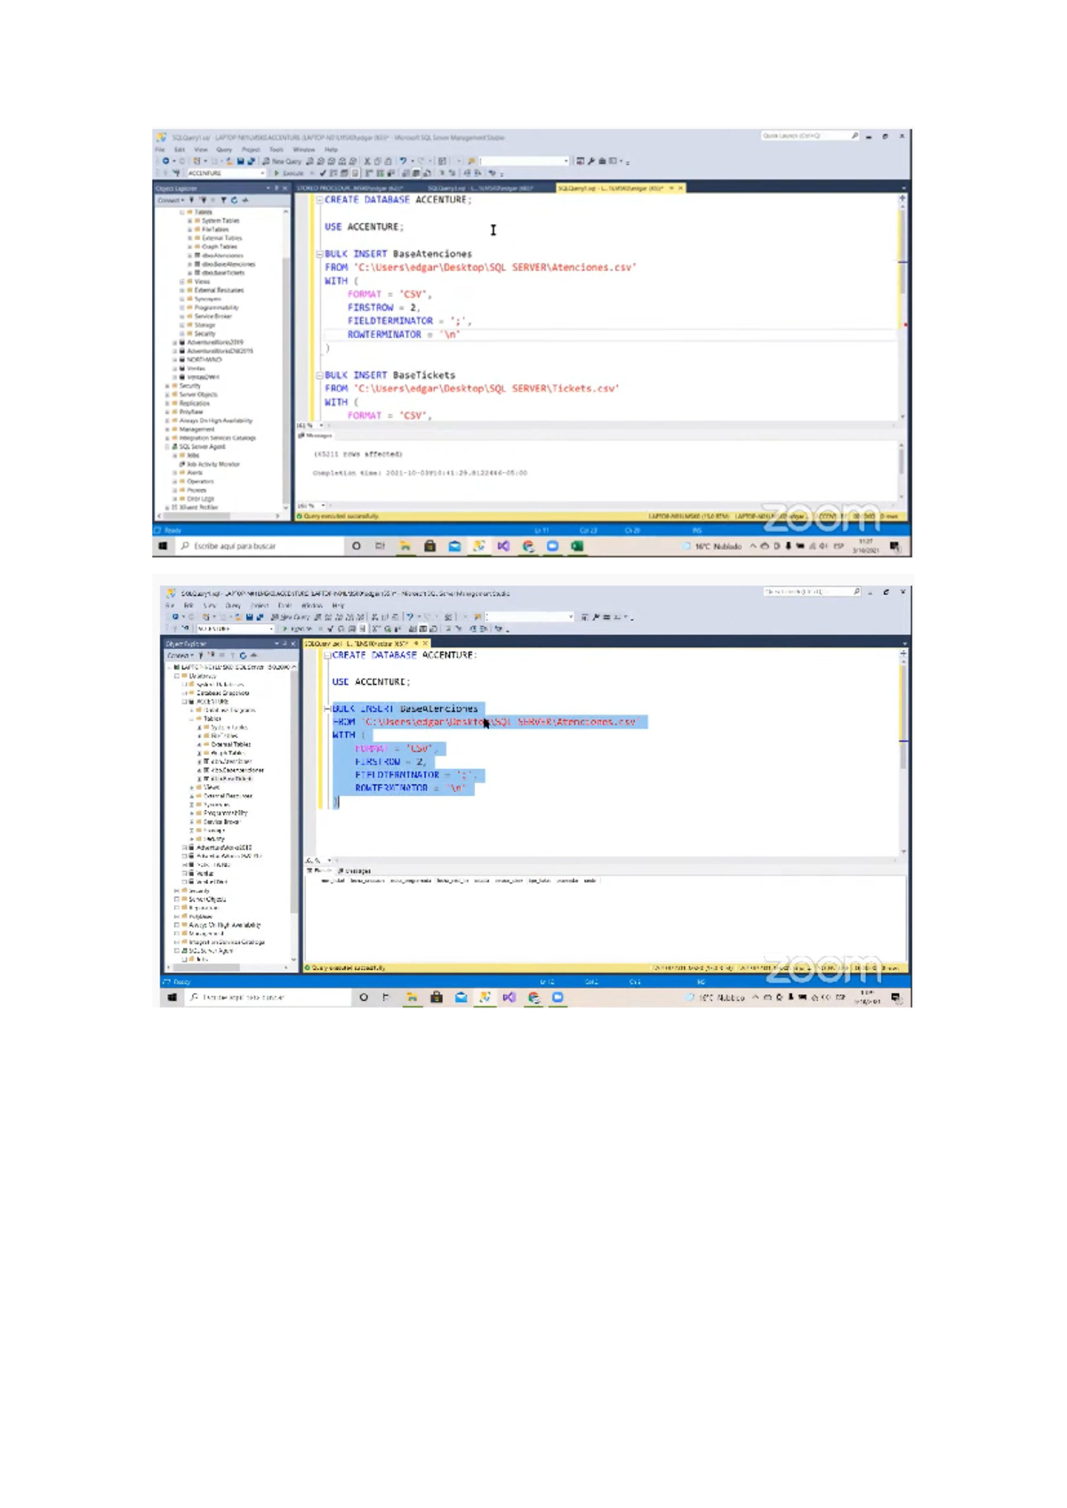1067x1508 pixels.
Task: Select Always On High Availability in upper tree
Action: (213, 421)
